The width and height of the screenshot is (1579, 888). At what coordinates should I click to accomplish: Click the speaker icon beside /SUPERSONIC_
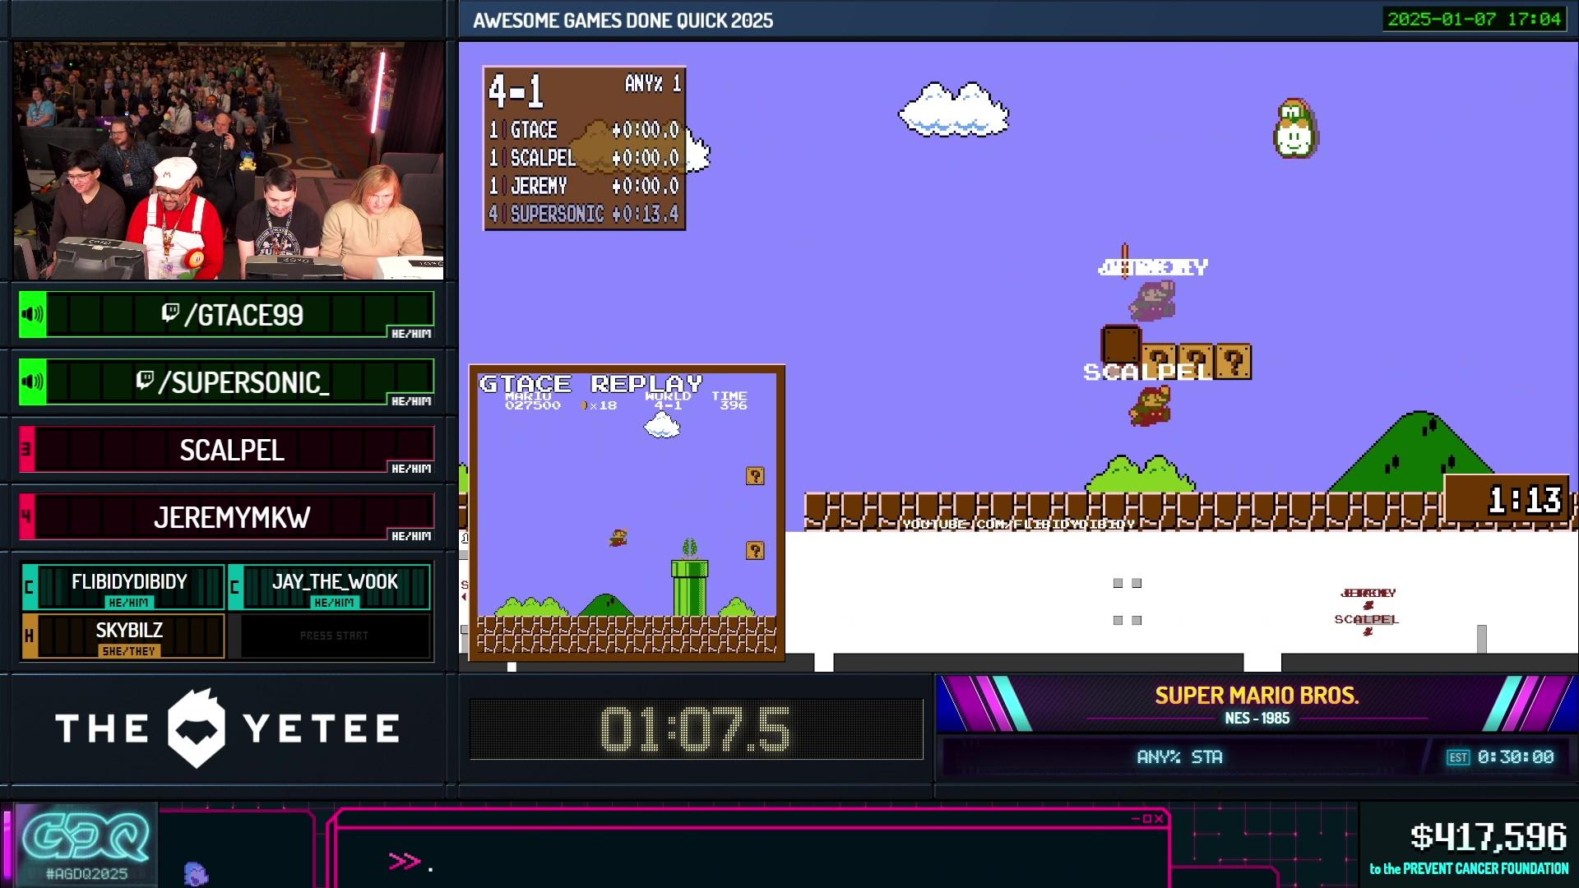33,382
